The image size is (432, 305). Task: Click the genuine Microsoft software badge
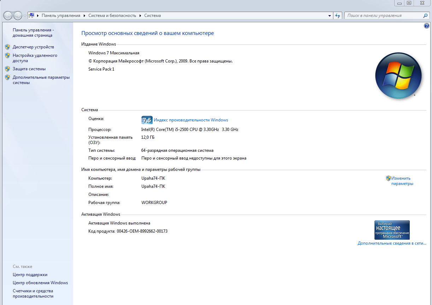(x=392, y=230)
